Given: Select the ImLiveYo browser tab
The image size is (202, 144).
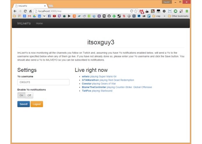Looking at the screenshot, I should click(x=30, y=6).
